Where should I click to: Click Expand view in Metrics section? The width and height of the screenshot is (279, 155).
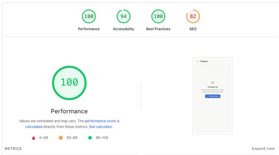coord(263,148)
